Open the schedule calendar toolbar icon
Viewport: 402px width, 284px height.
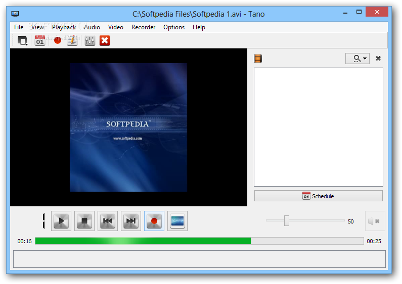point(40,40)
